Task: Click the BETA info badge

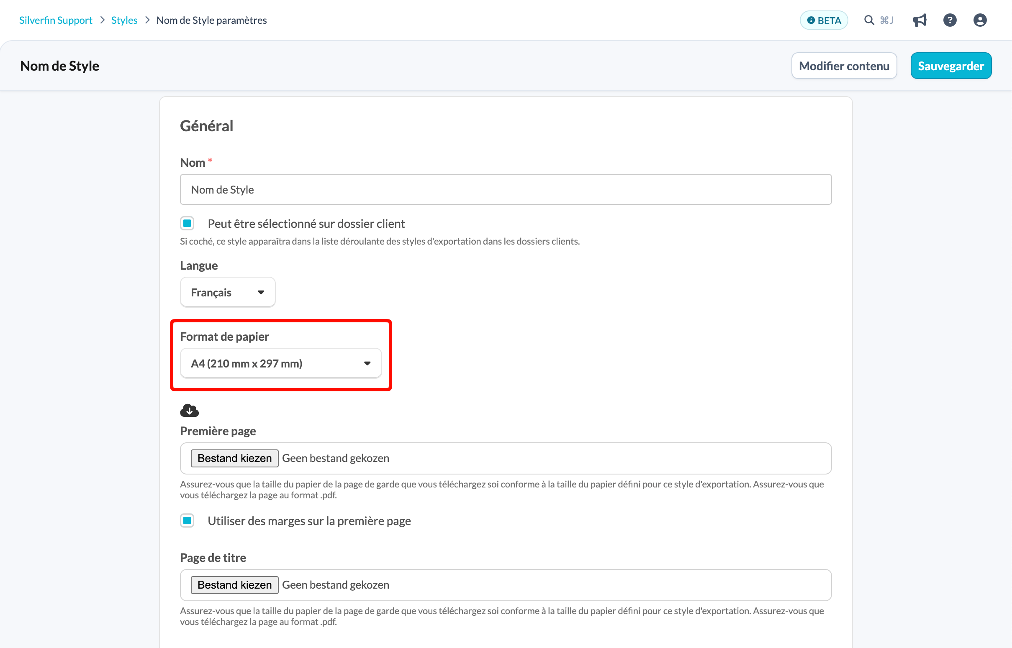Action: click(x=823, y=20)
